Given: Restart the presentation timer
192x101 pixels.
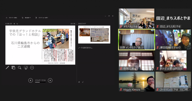Looking at the screenshot, I should point(17,24).
